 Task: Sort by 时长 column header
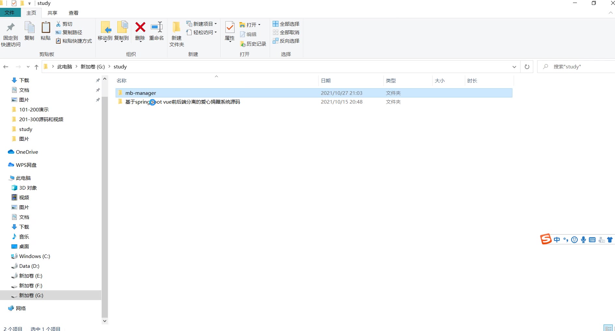(x=489, y=80)
